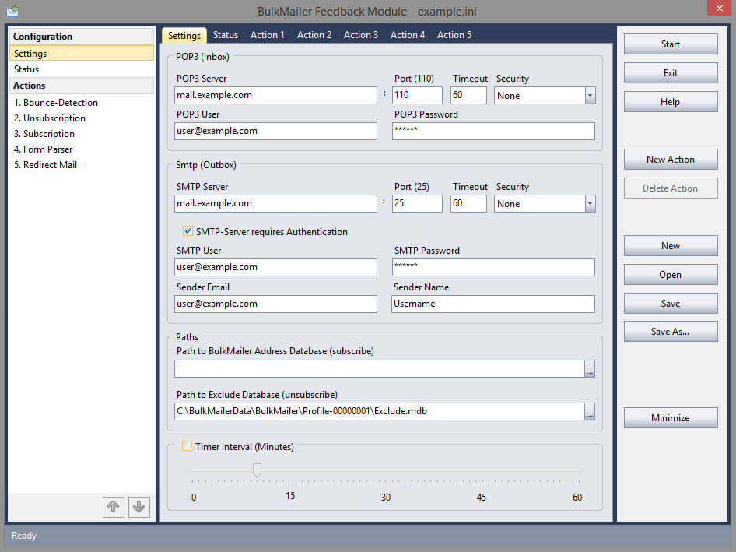Viewport: 736px width, 552px height.
Task: Click the Start button
Action: click(x=671, y=44)
